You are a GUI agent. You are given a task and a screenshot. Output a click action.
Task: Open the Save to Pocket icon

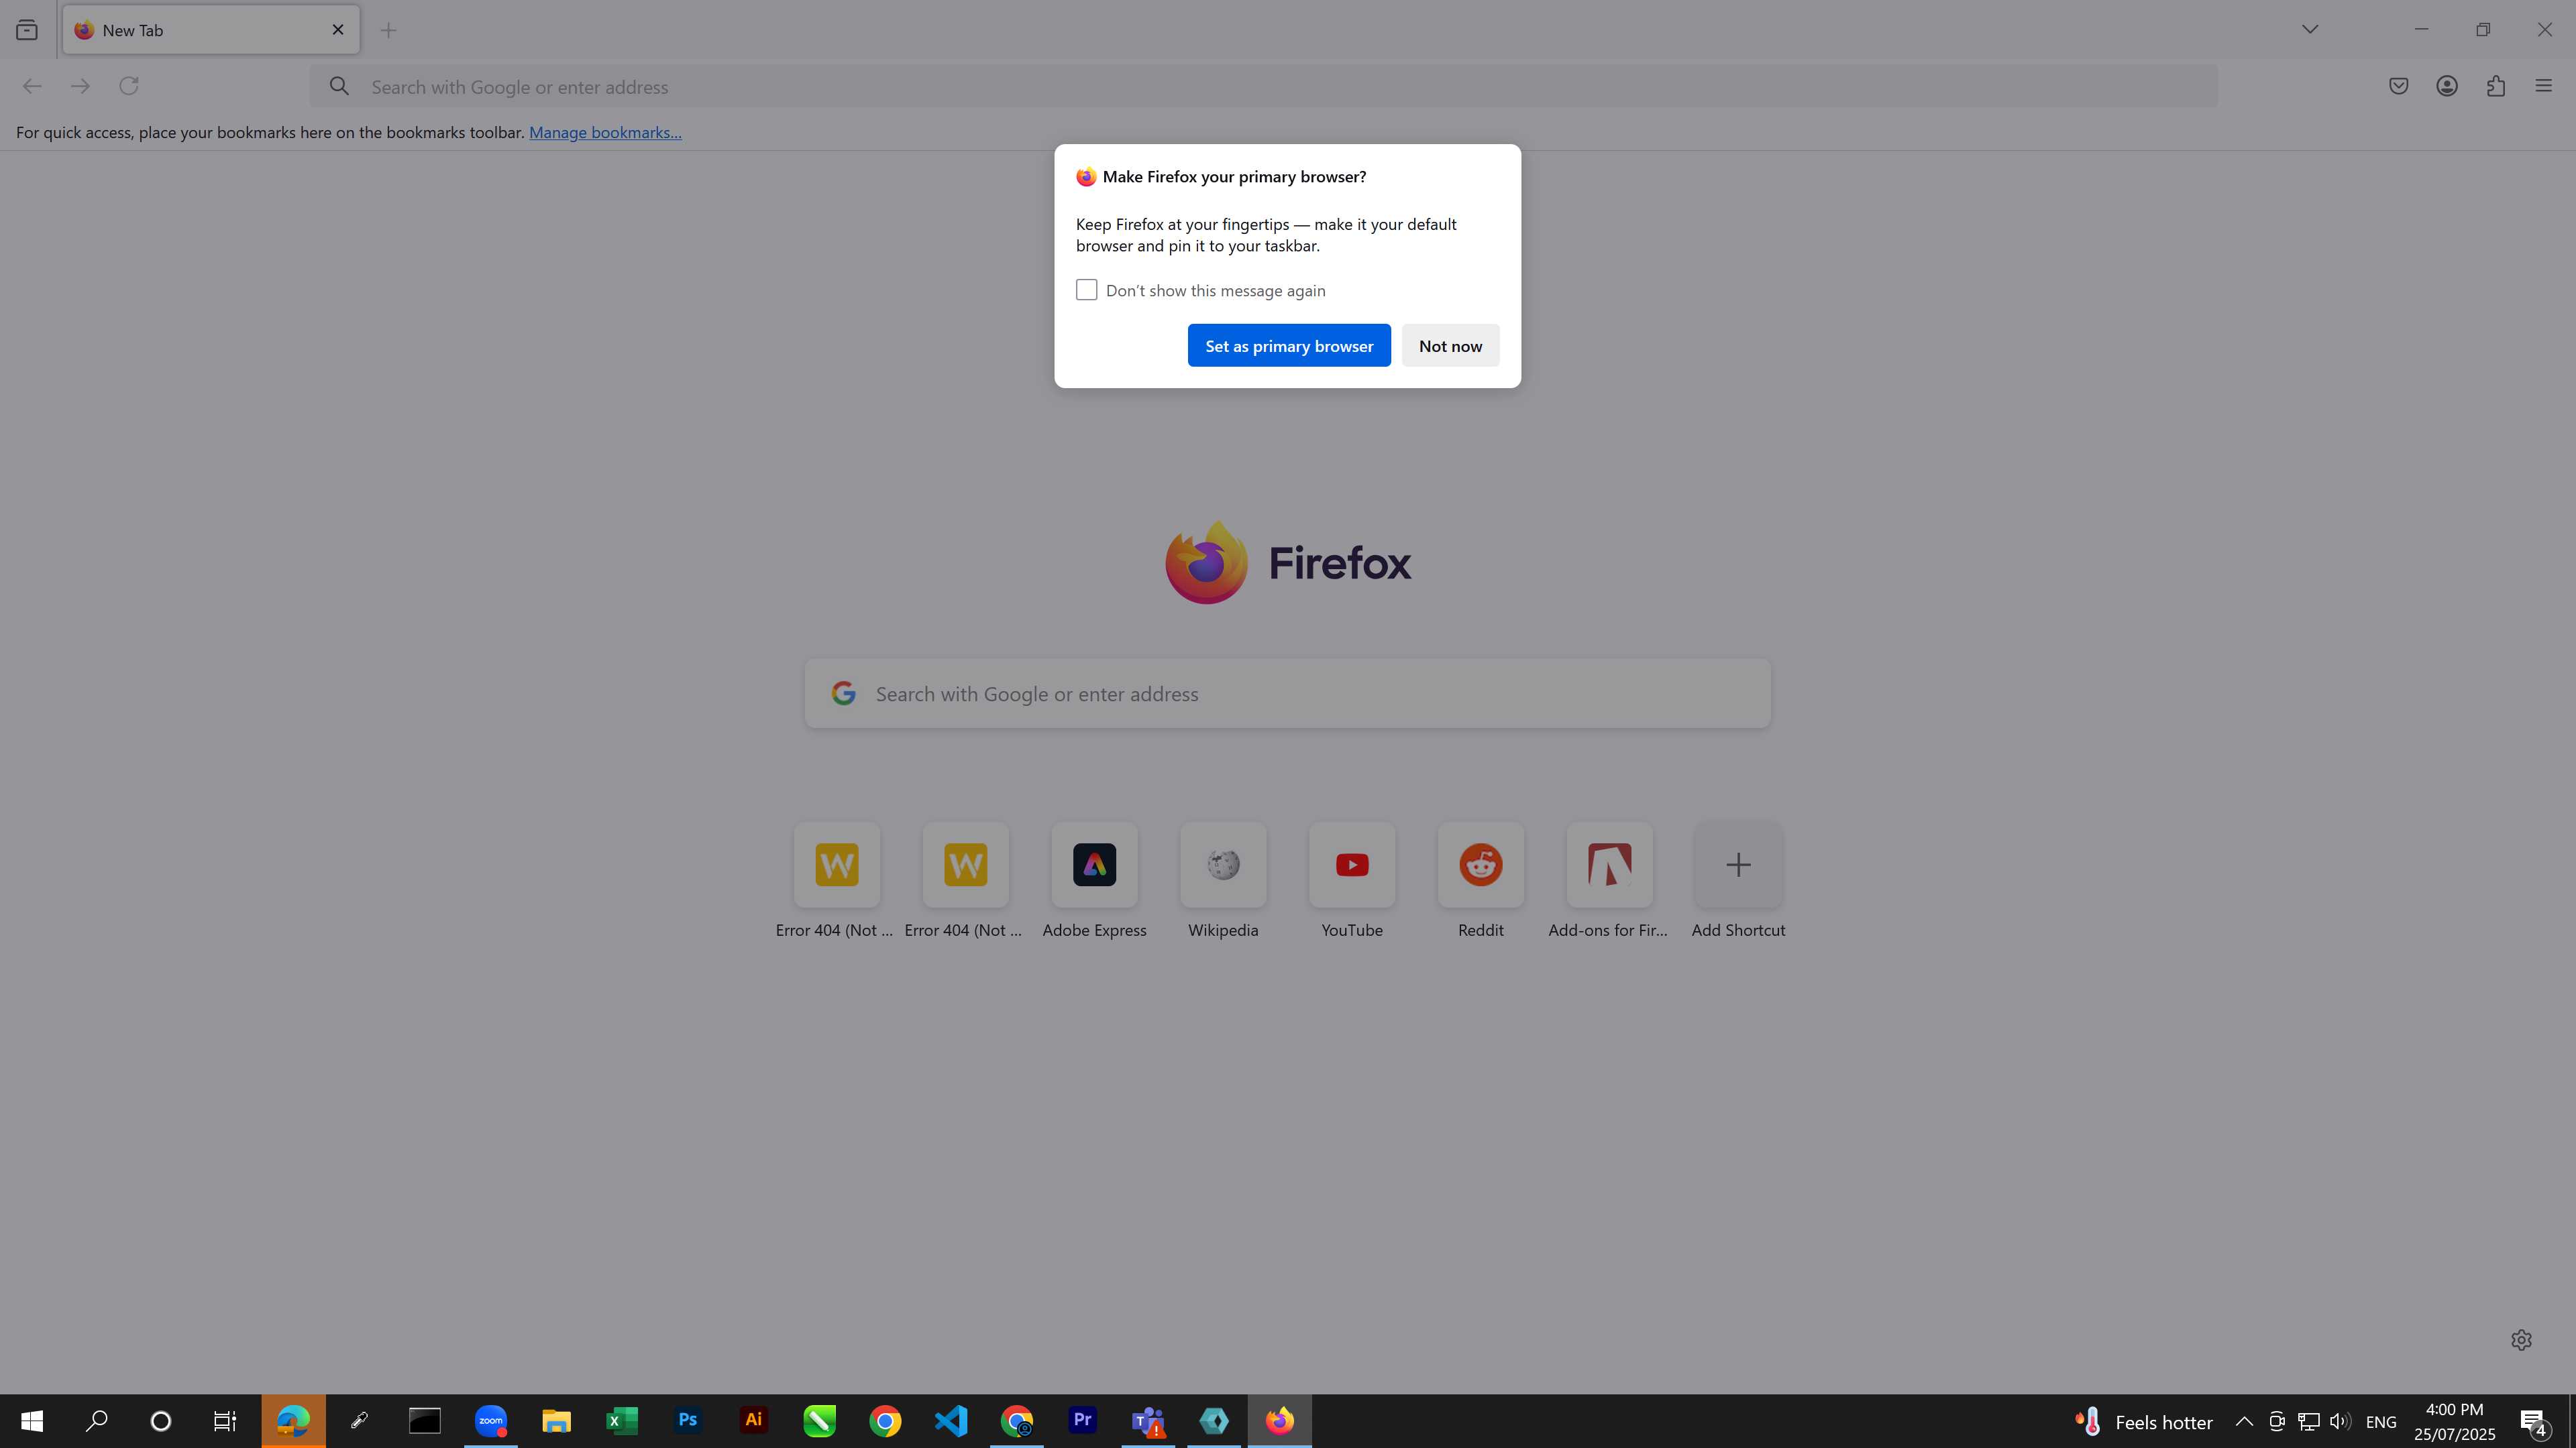[x=2399, y=86]
